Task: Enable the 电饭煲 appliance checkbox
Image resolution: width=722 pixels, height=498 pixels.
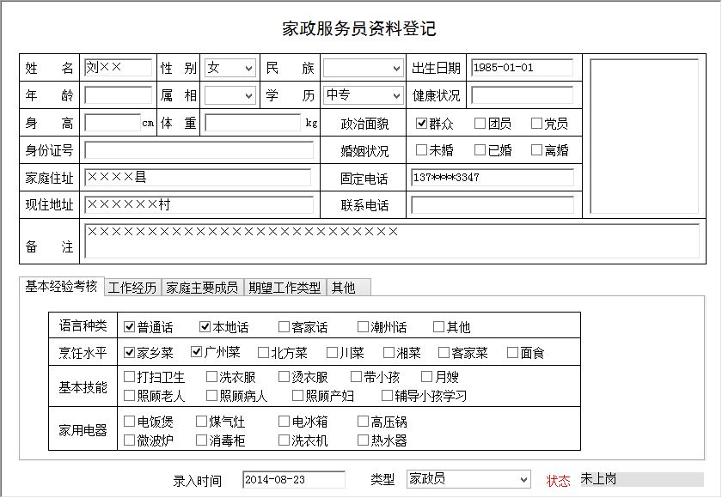Action: pos(130,422)
